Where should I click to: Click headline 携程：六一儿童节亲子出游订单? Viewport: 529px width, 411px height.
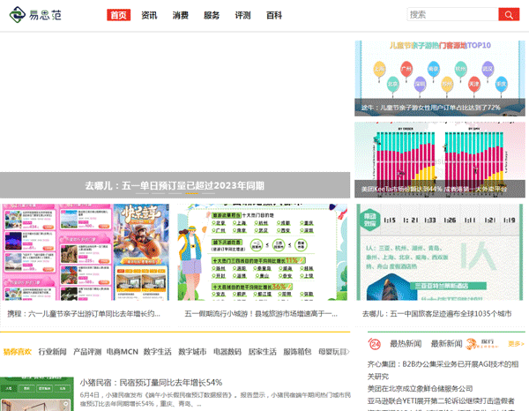click(x=84, y=314)
